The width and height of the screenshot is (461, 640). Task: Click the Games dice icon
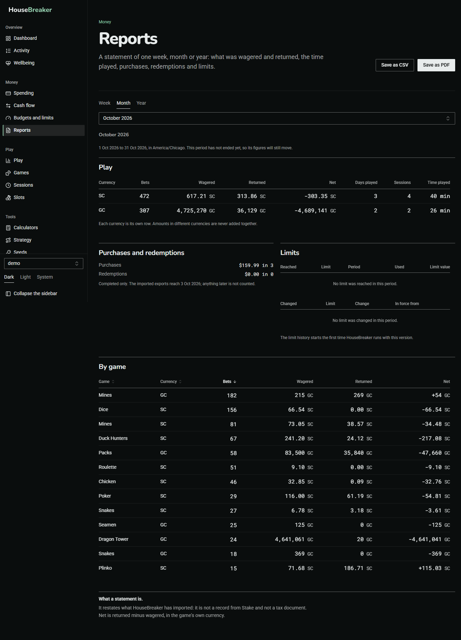coord(8,173)
